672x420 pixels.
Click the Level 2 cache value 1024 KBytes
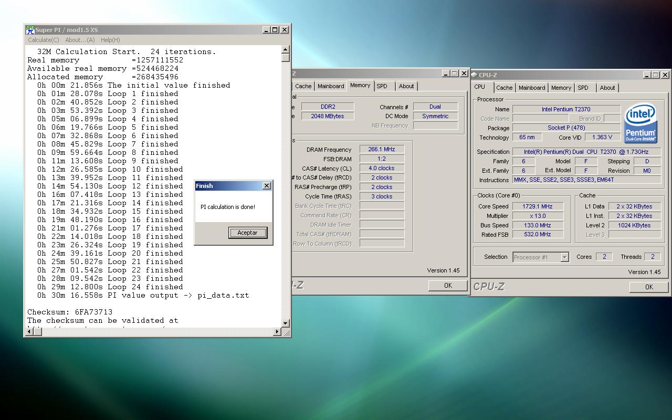tap(634, 225)
